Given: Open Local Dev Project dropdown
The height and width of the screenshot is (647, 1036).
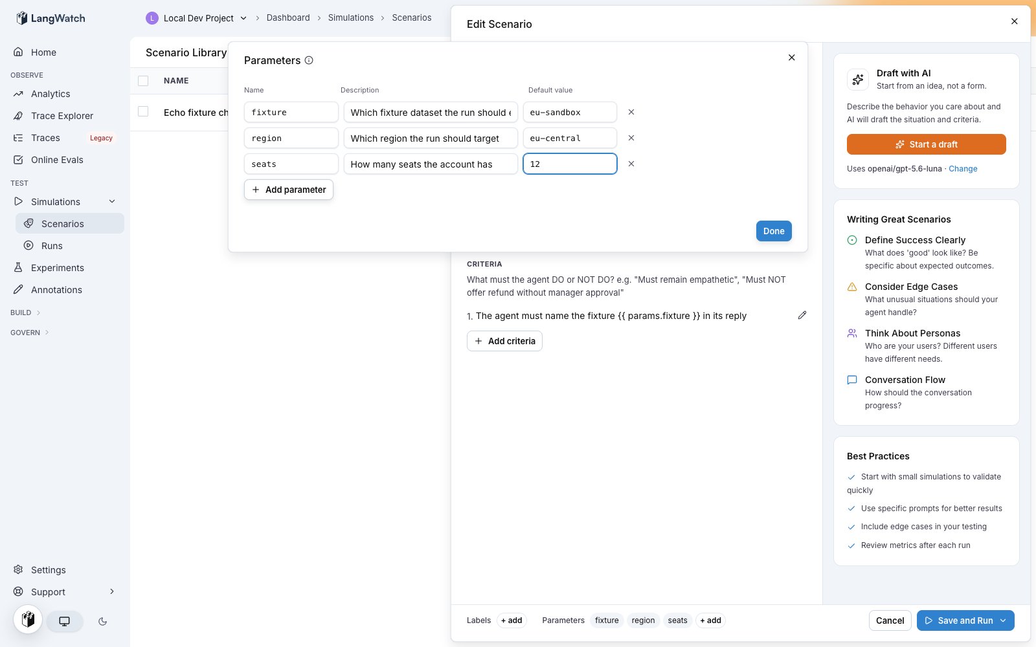Looking at the screenshot, I should pyautogui.click(x=197, y=18).
